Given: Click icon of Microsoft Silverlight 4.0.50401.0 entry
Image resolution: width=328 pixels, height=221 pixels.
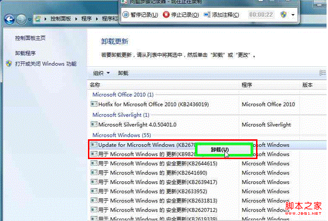Looking at the screenshot, I should [x=94, y=124].
